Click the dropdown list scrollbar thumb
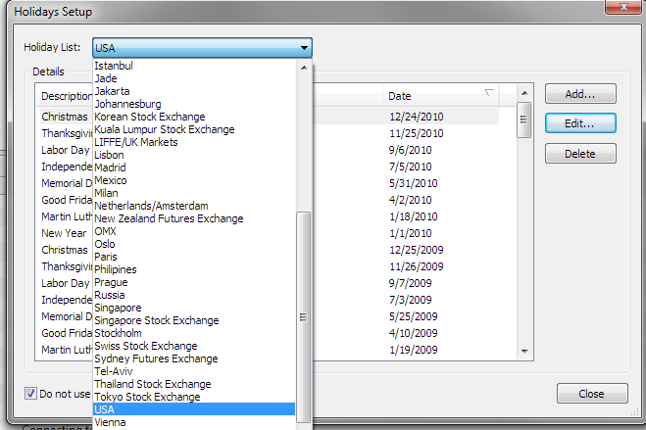646x430 pixels. tap(303, 316)
